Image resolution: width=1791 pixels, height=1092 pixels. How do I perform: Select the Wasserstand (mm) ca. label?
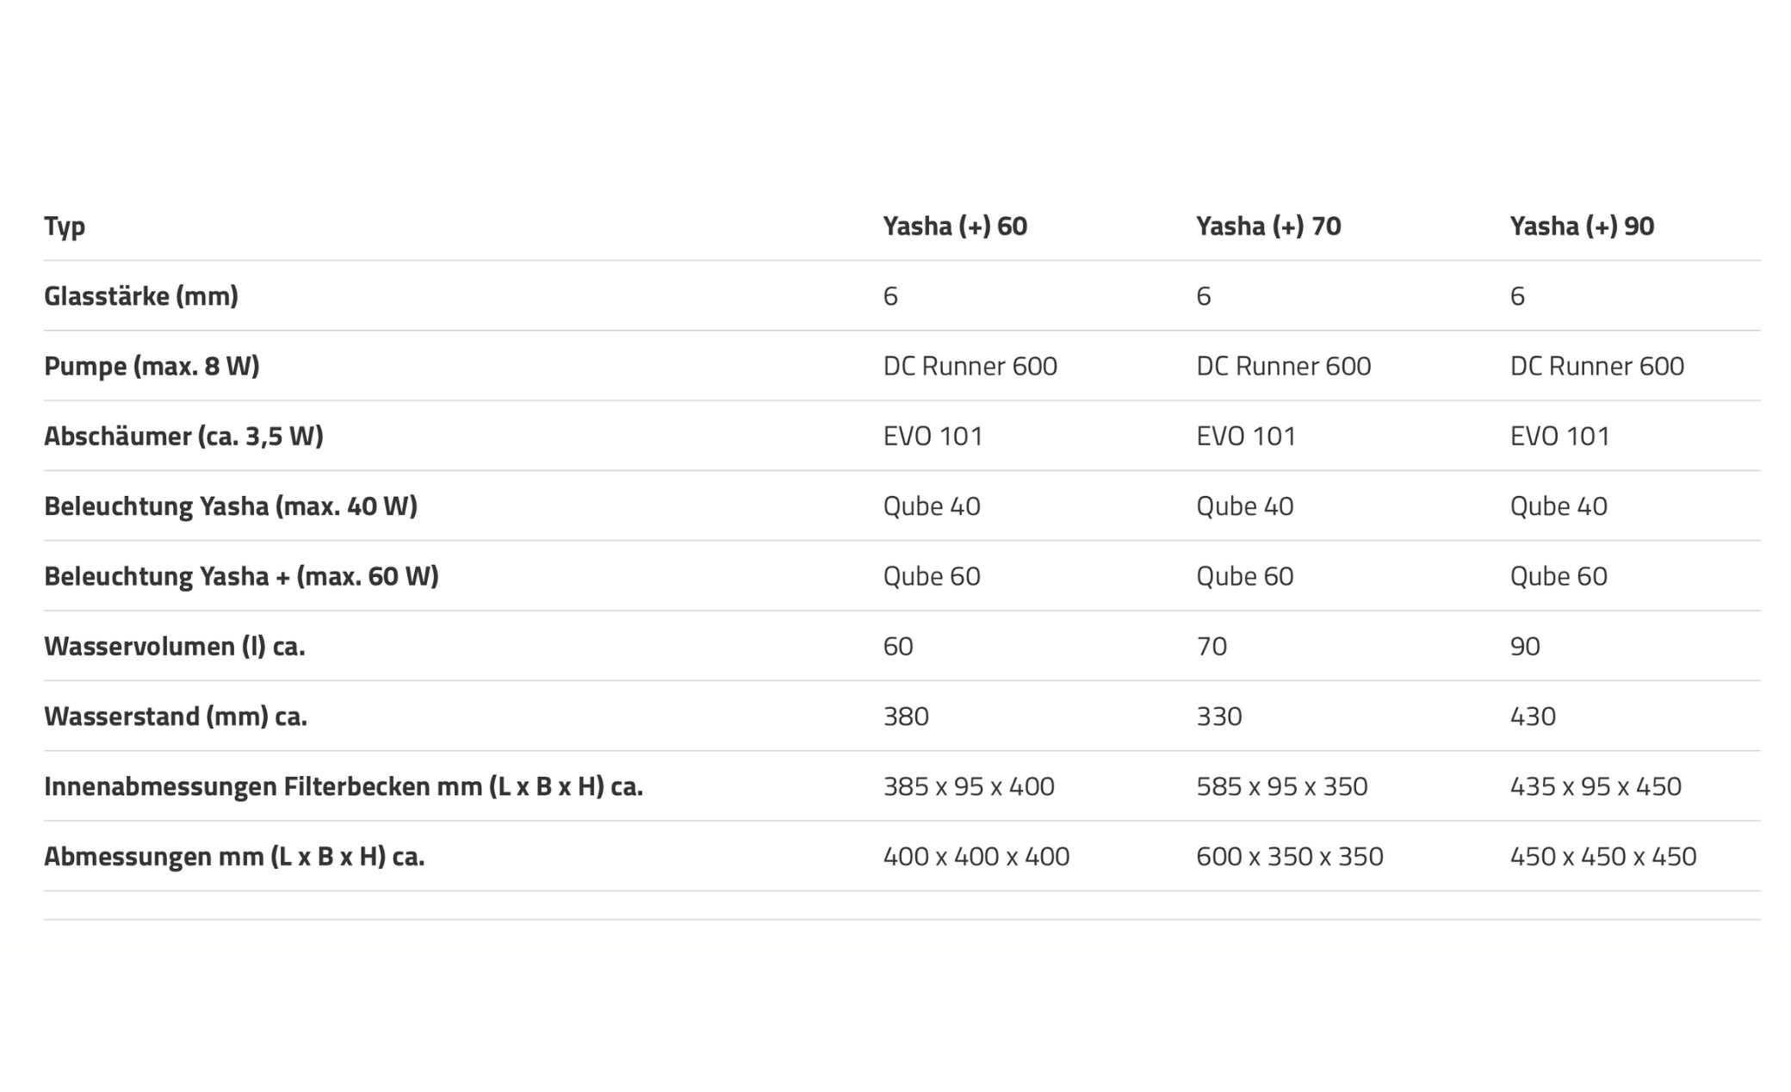point(176,717)
